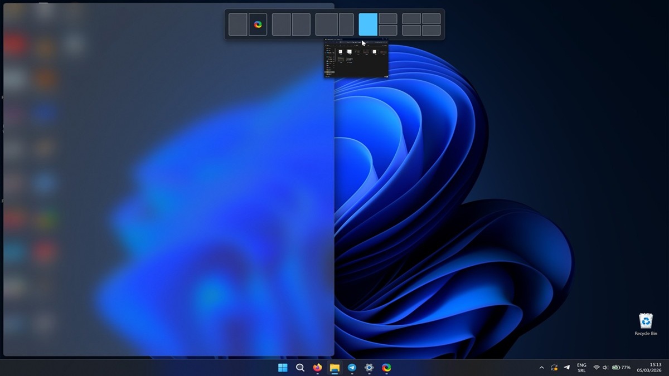Viewport: 669px width, 376px height.
Task: Select the bottom-right quadrant of the four-grid layout
Action: tap(432, 30)
